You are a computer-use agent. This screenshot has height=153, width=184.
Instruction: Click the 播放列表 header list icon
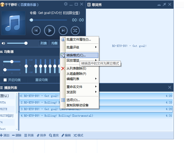click(x=1, y=88)
